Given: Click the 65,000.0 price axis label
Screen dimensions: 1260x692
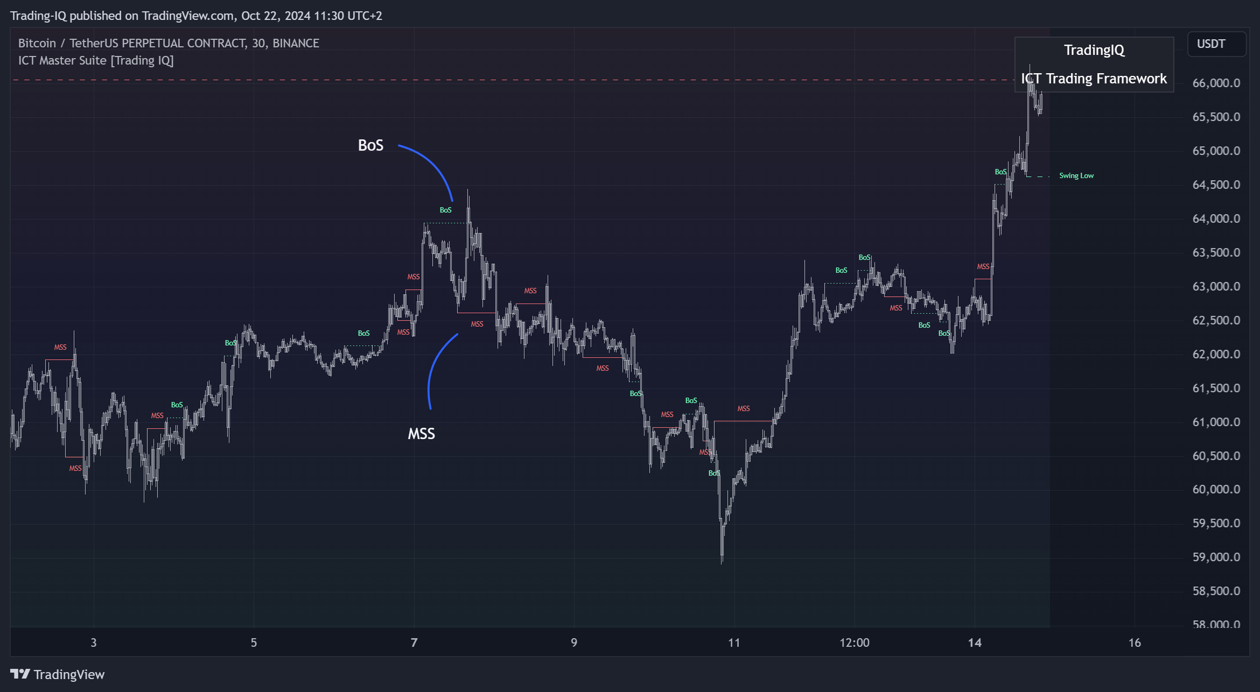Looking at the screenshot, I should click(x=1216, y=151).
